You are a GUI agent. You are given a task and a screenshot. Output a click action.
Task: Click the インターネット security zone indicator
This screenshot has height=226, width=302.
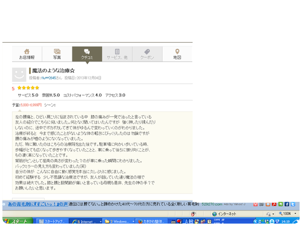[224, 214]
